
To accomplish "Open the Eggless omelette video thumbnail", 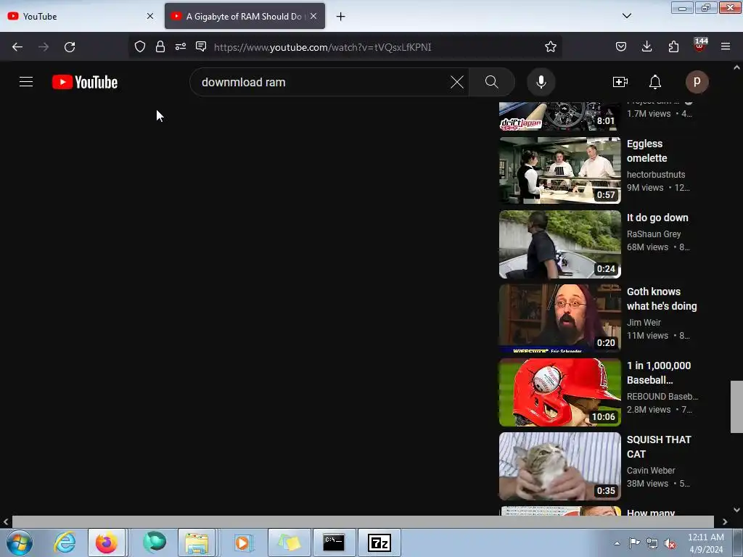I will point(559,170).
